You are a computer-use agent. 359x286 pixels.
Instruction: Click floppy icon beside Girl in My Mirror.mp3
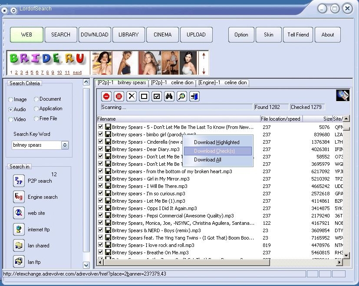[108, 179]
